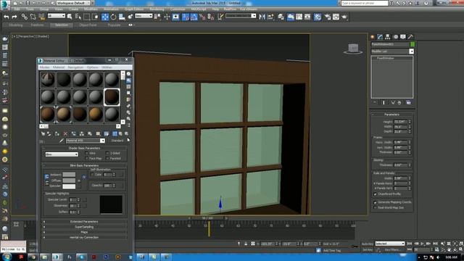Click the Undo arrow in main toolbar

tap(7, 17)
